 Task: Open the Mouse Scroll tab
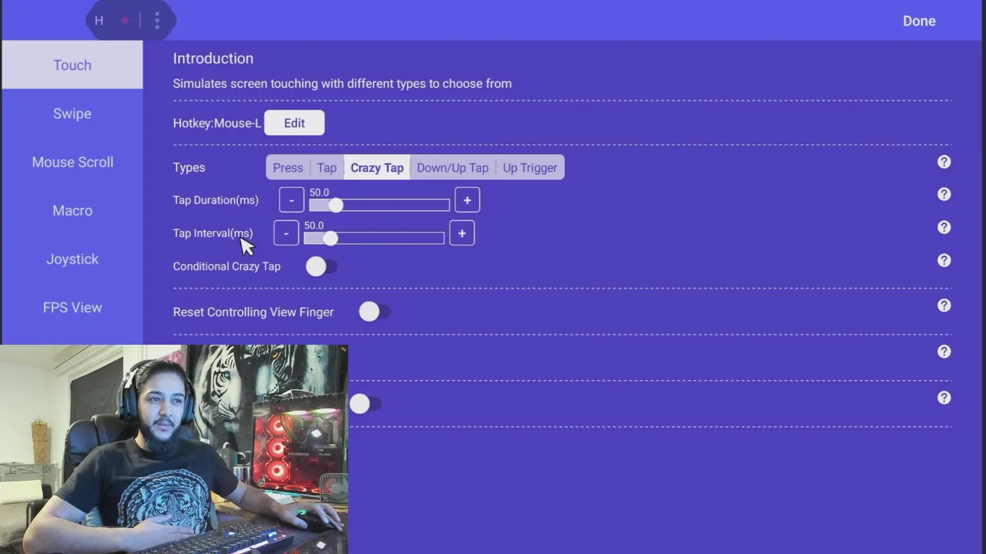[72, 162]
